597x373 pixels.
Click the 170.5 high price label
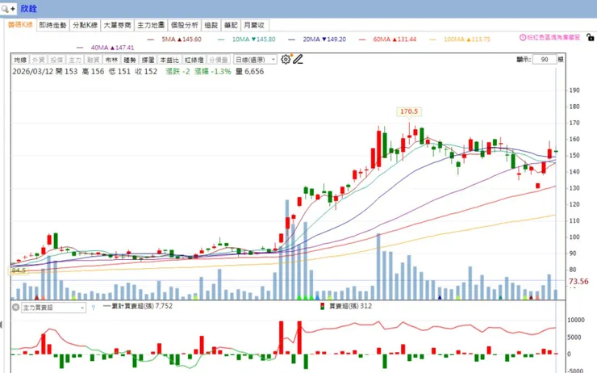click(409, 111)
